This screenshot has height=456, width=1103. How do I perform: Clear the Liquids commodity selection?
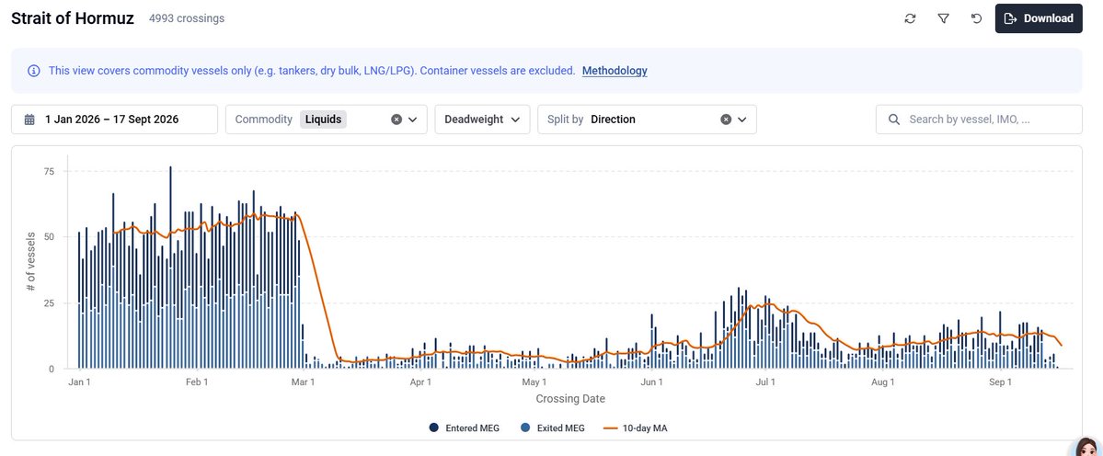pos(396,120)
